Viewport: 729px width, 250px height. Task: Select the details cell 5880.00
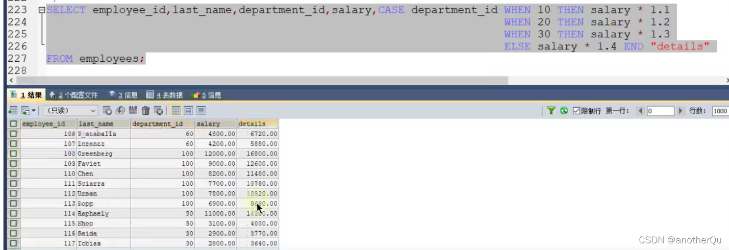(x=258, y=144)
